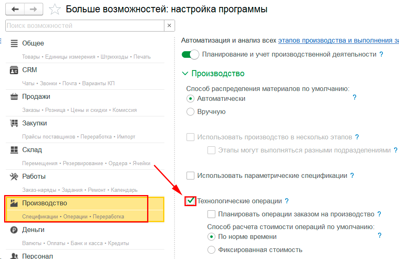
Task: Click the Склад warehouse icon
Action: (x=14, y=150)
